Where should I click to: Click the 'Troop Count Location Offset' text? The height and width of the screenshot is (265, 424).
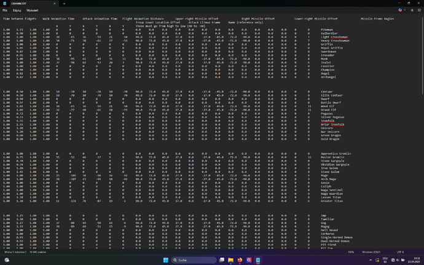(158, 23)
